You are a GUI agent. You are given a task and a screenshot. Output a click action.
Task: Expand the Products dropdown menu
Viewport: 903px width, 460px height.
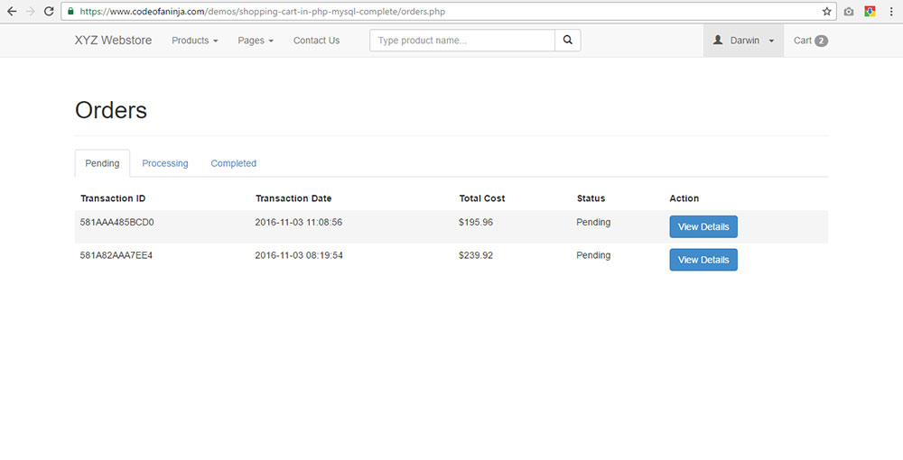coord(195,41)
